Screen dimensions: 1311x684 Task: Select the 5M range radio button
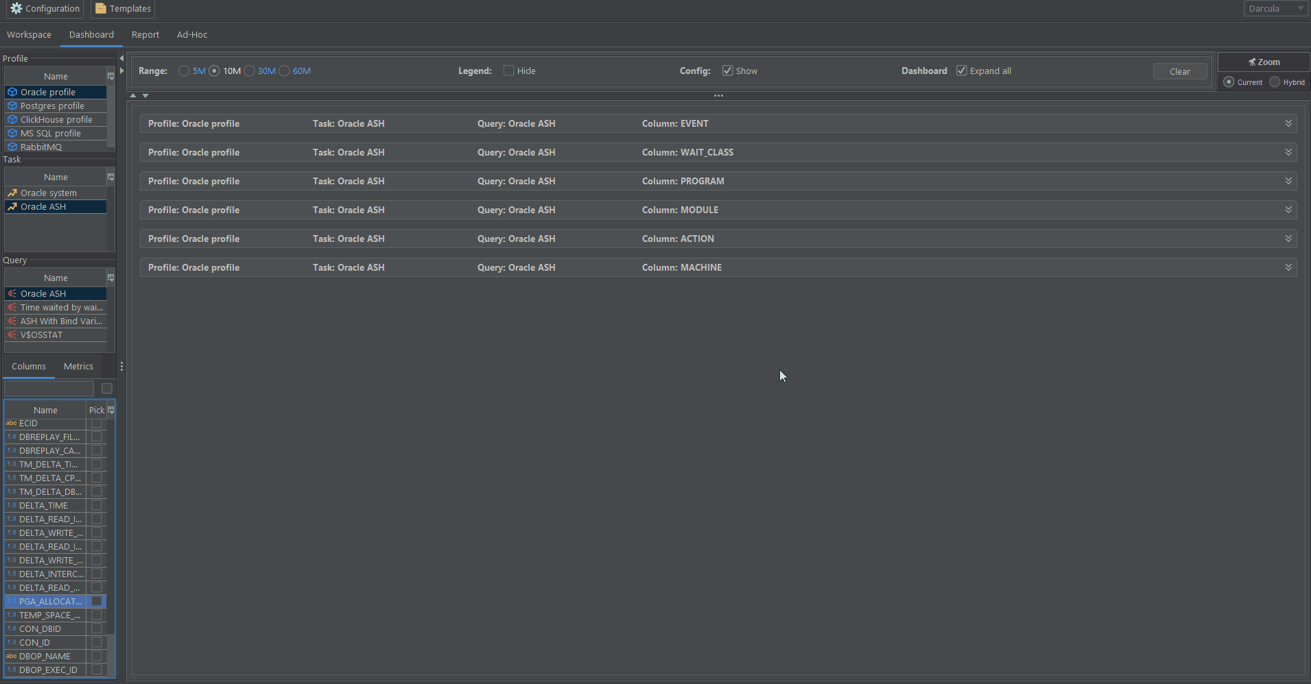pyautogui.click(x=184, y=71)
